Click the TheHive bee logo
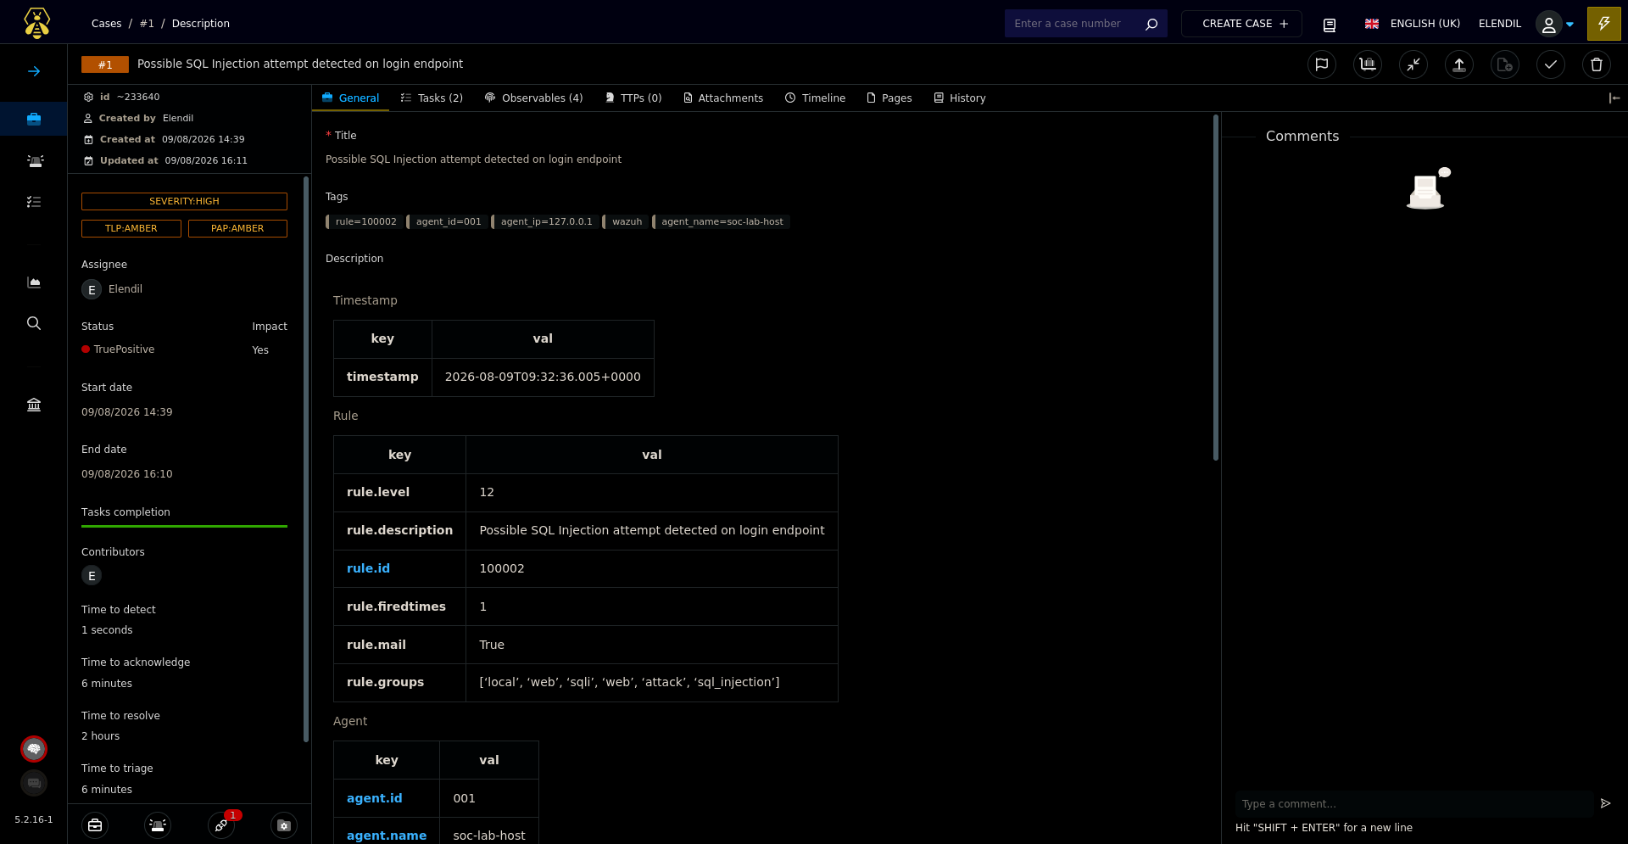This screenshot has height=844, width=1628. (36, 23)
